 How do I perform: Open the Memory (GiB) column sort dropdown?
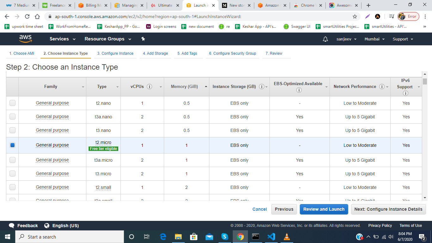tap(206, 86)
